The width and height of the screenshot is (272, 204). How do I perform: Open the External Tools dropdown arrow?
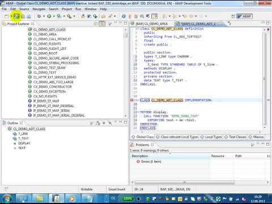click(74, 16)
